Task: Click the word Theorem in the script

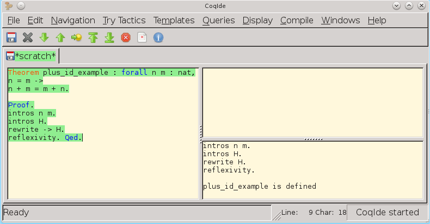Action: coord(23,72)
